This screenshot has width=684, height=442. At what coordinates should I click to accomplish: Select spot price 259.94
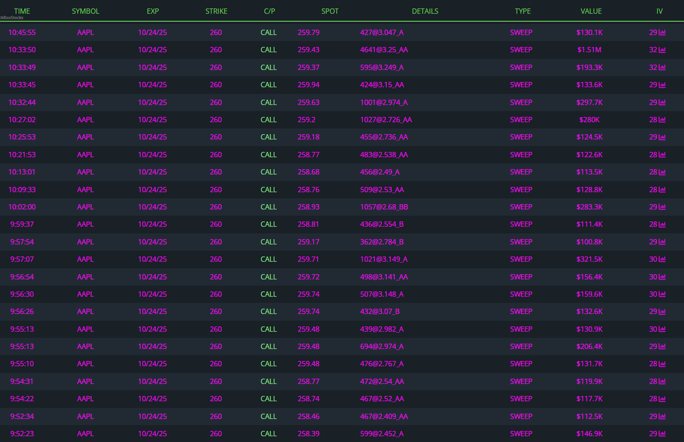[308, 85]
